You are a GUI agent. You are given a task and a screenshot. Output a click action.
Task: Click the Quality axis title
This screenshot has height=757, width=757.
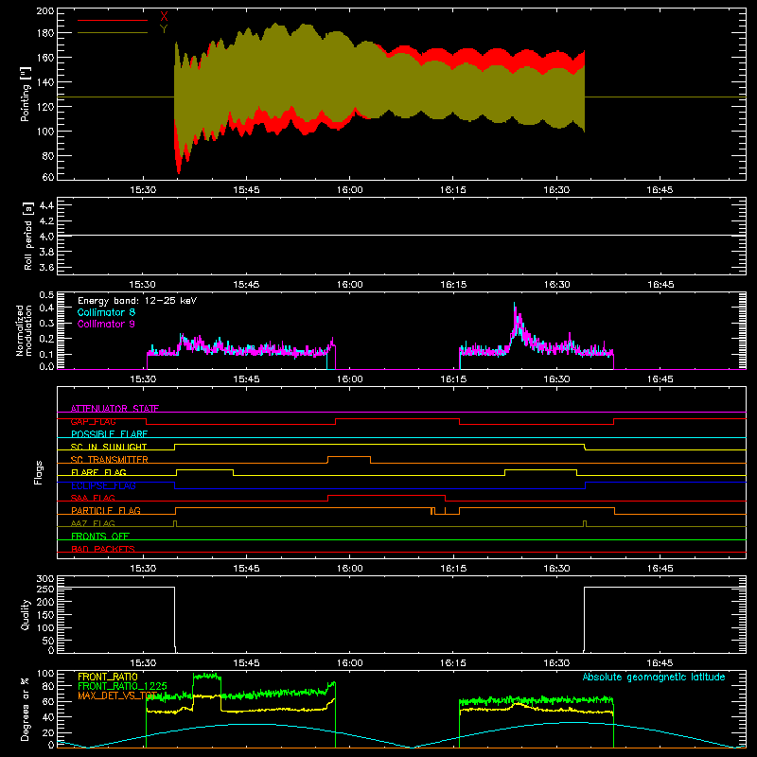[x=26, y=614]
